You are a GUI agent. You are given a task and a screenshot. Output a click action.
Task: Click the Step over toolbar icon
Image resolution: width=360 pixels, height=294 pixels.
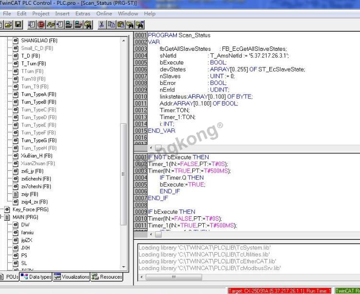click(x=60, y=24)
